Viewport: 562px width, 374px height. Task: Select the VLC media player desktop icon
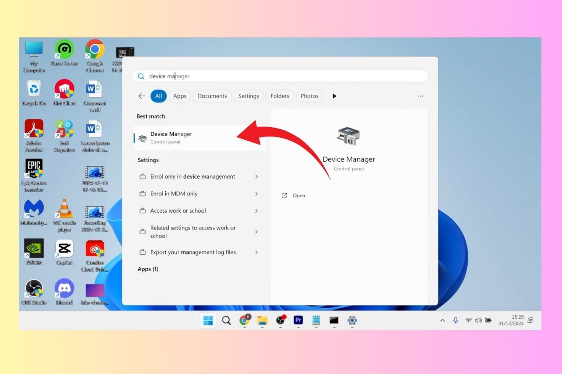(64, 216)
